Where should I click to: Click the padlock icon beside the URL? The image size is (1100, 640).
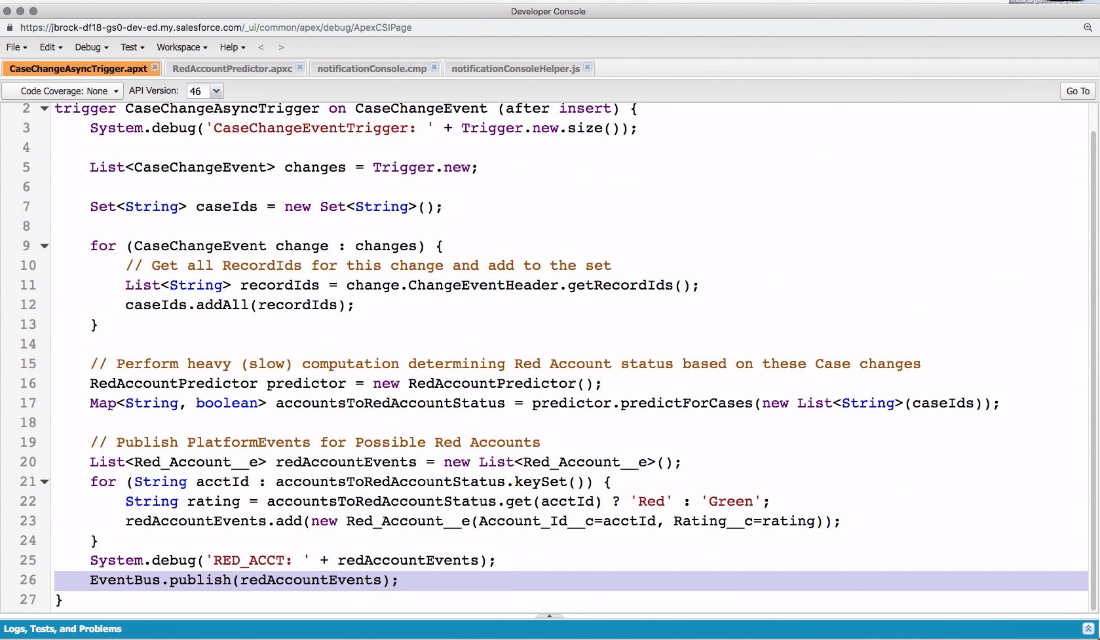coord(9,28)
